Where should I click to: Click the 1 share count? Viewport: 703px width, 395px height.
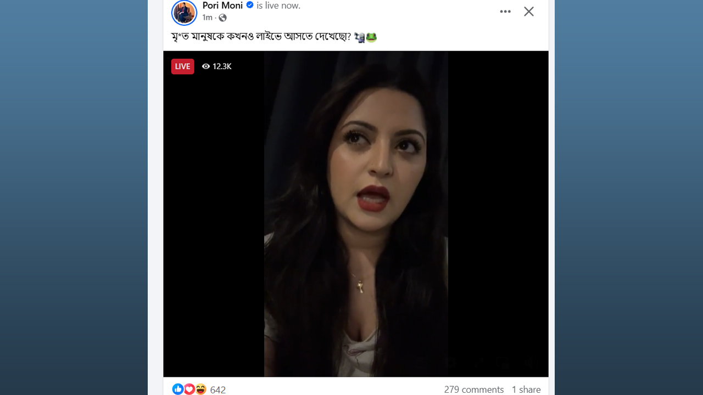coord(526,390)
